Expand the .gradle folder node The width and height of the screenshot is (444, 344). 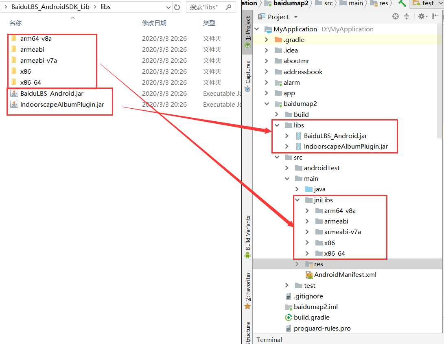[x=266, y=39]
